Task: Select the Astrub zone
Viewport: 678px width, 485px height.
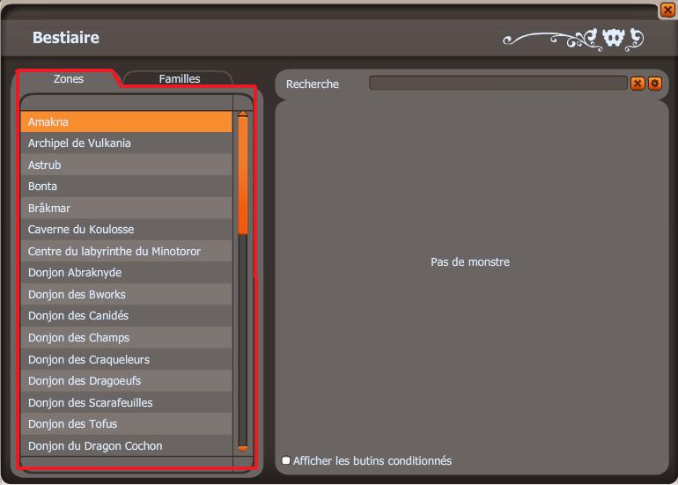Action: tap(126, 165)
